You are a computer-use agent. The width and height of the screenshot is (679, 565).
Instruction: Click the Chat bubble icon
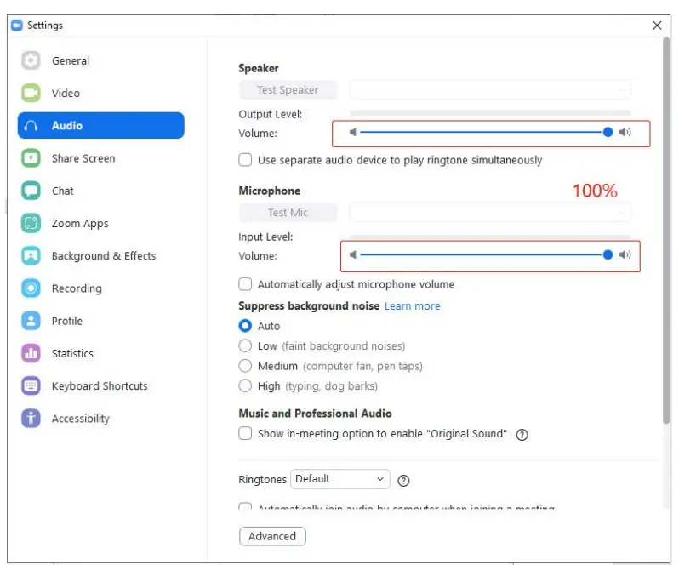click(x=31, y=191)
